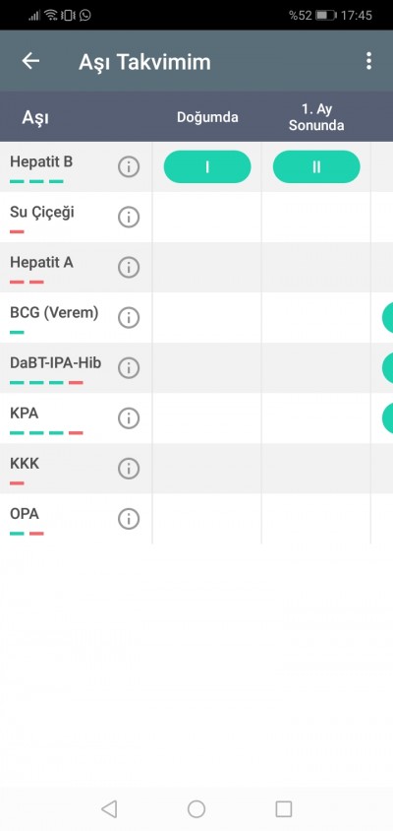Toggle Hepatit B dose II pill
The image size is (393, 831).
coord(316,167)
